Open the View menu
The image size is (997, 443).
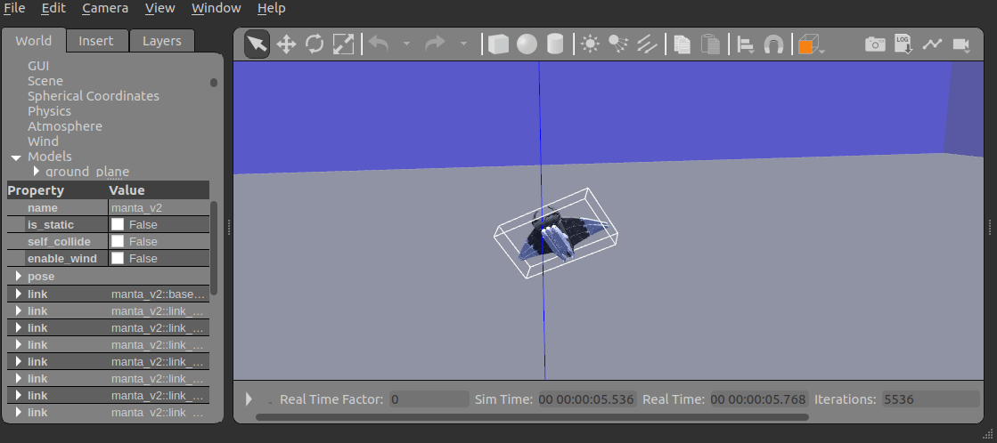coord(159,8)
